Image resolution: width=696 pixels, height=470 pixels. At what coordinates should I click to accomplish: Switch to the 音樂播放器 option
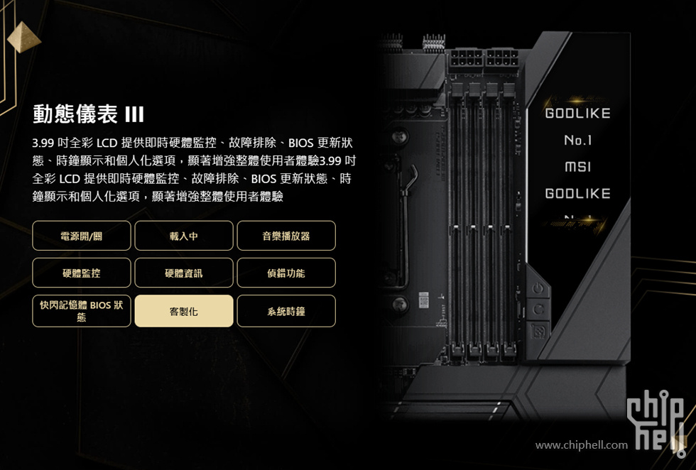click(286, 236)
